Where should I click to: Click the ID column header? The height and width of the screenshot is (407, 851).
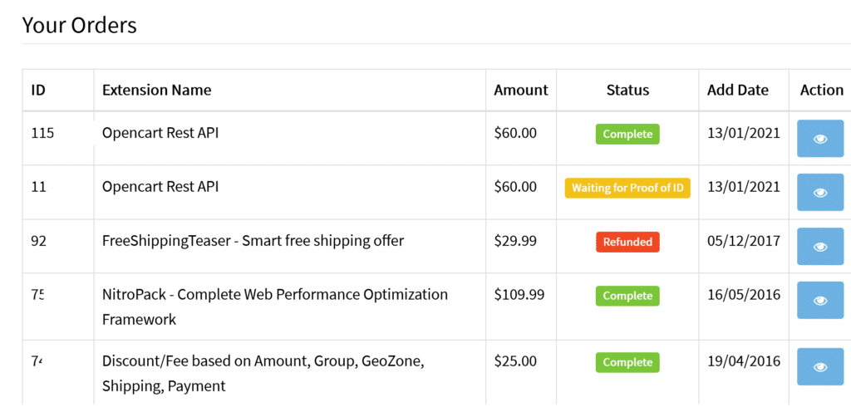point(38,90)
